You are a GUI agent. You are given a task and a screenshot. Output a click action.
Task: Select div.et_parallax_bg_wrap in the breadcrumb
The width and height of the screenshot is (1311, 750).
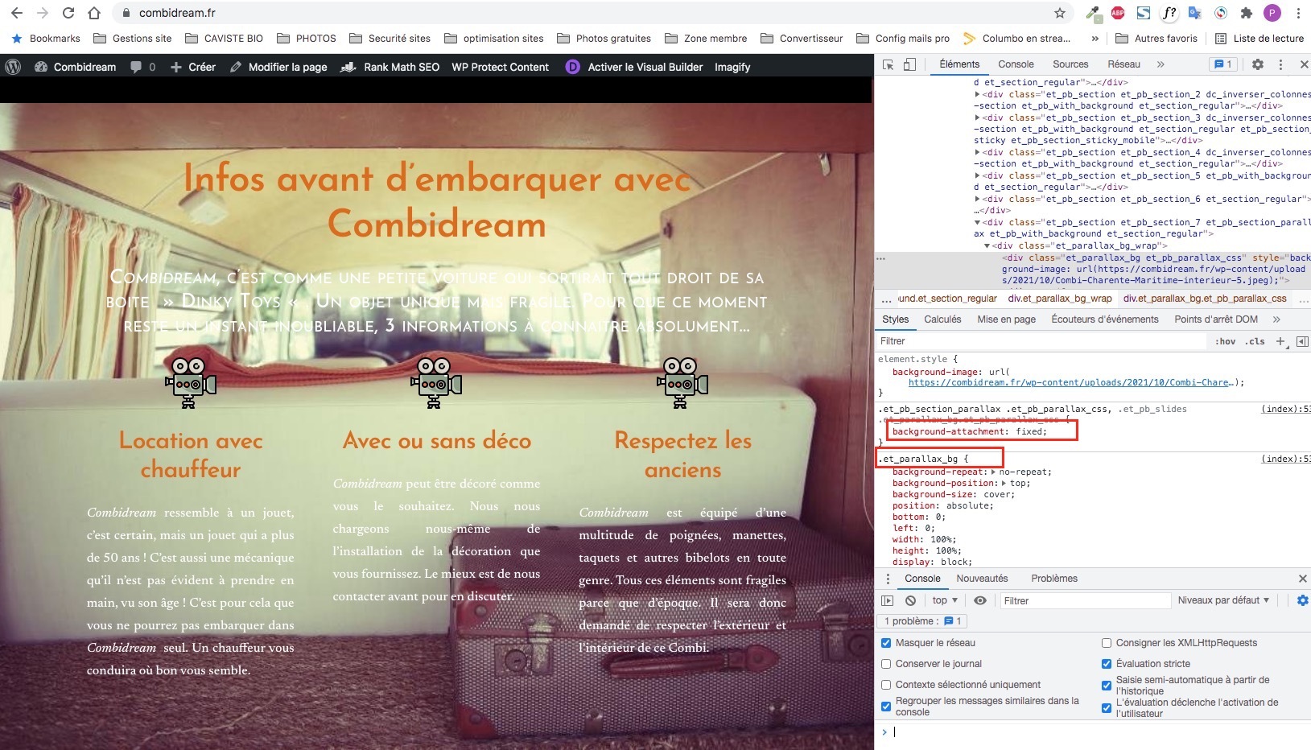click(x=1060, y=299)
